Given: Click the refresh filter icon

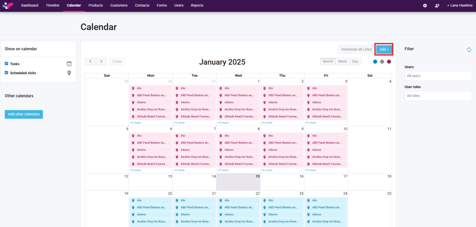Looking at the screenshot, I should [469, 50].
